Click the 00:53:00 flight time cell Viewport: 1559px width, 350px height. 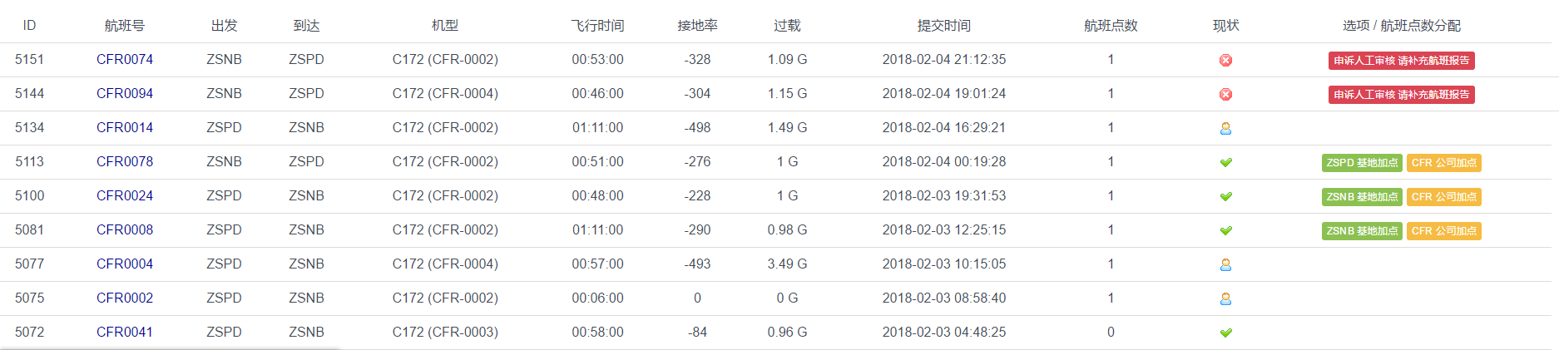pos(597,59)
